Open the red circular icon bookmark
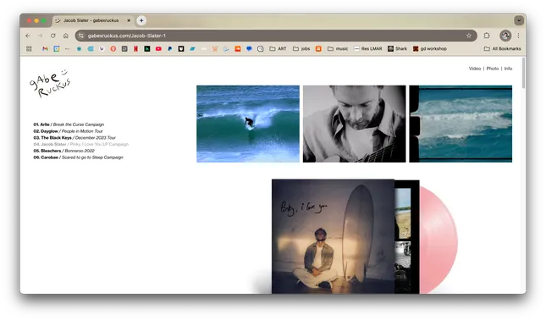 [113, 49]
